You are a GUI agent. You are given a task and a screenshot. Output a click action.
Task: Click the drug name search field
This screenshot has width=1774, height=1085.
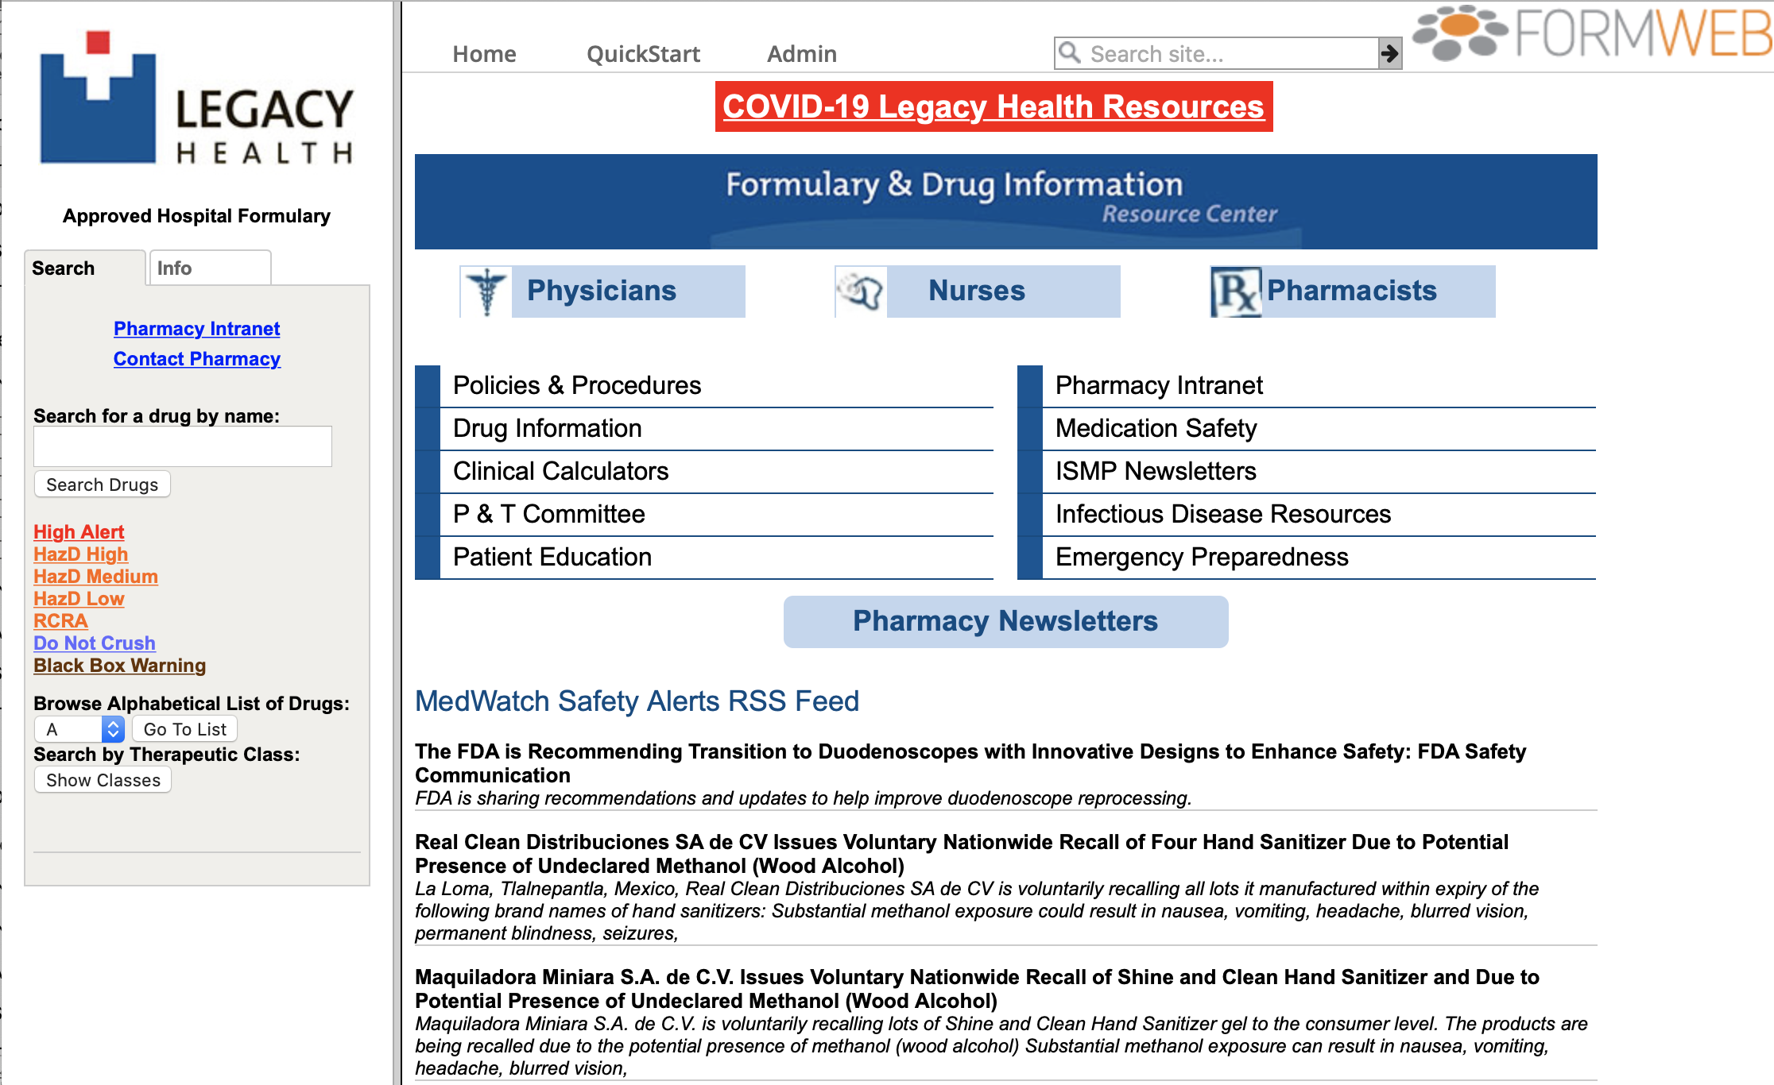pyautogui.click(x=183, y=446)
